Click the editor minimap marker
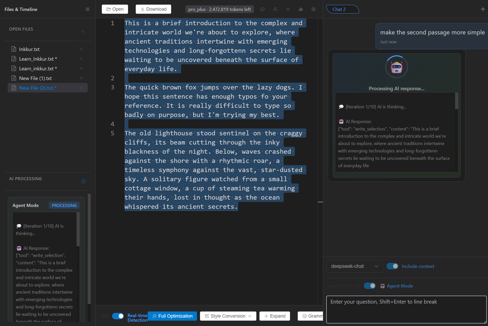The image size is (488, 326). 320,202
